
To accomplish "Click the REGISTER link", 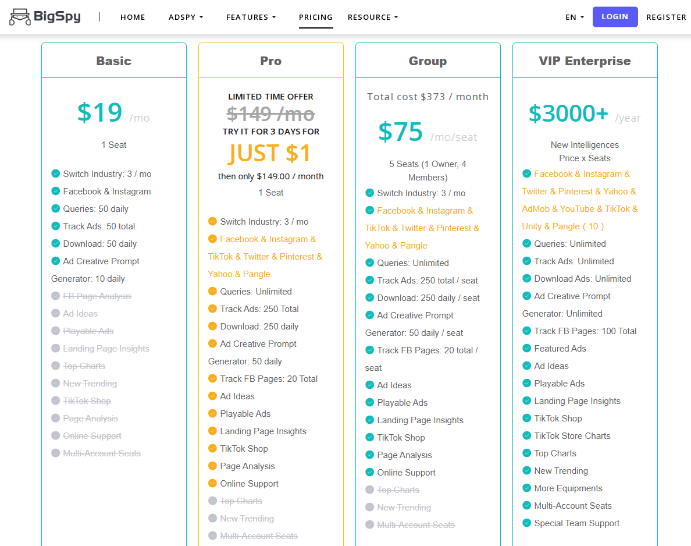I will tap(666, 17).
